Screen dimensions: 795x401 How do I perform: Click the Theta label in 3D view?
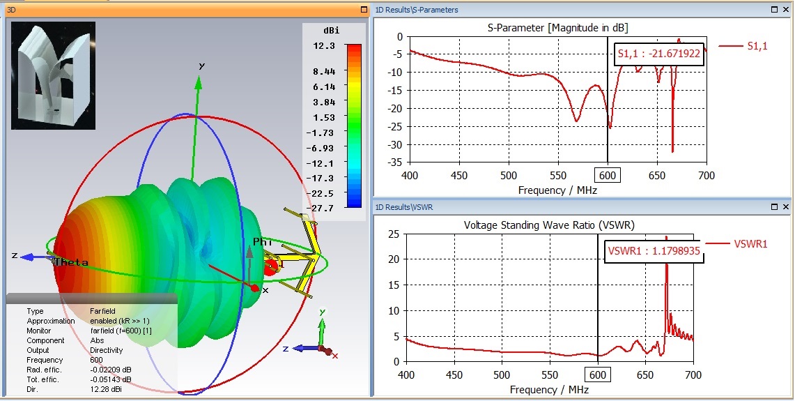tap(71, 262)
